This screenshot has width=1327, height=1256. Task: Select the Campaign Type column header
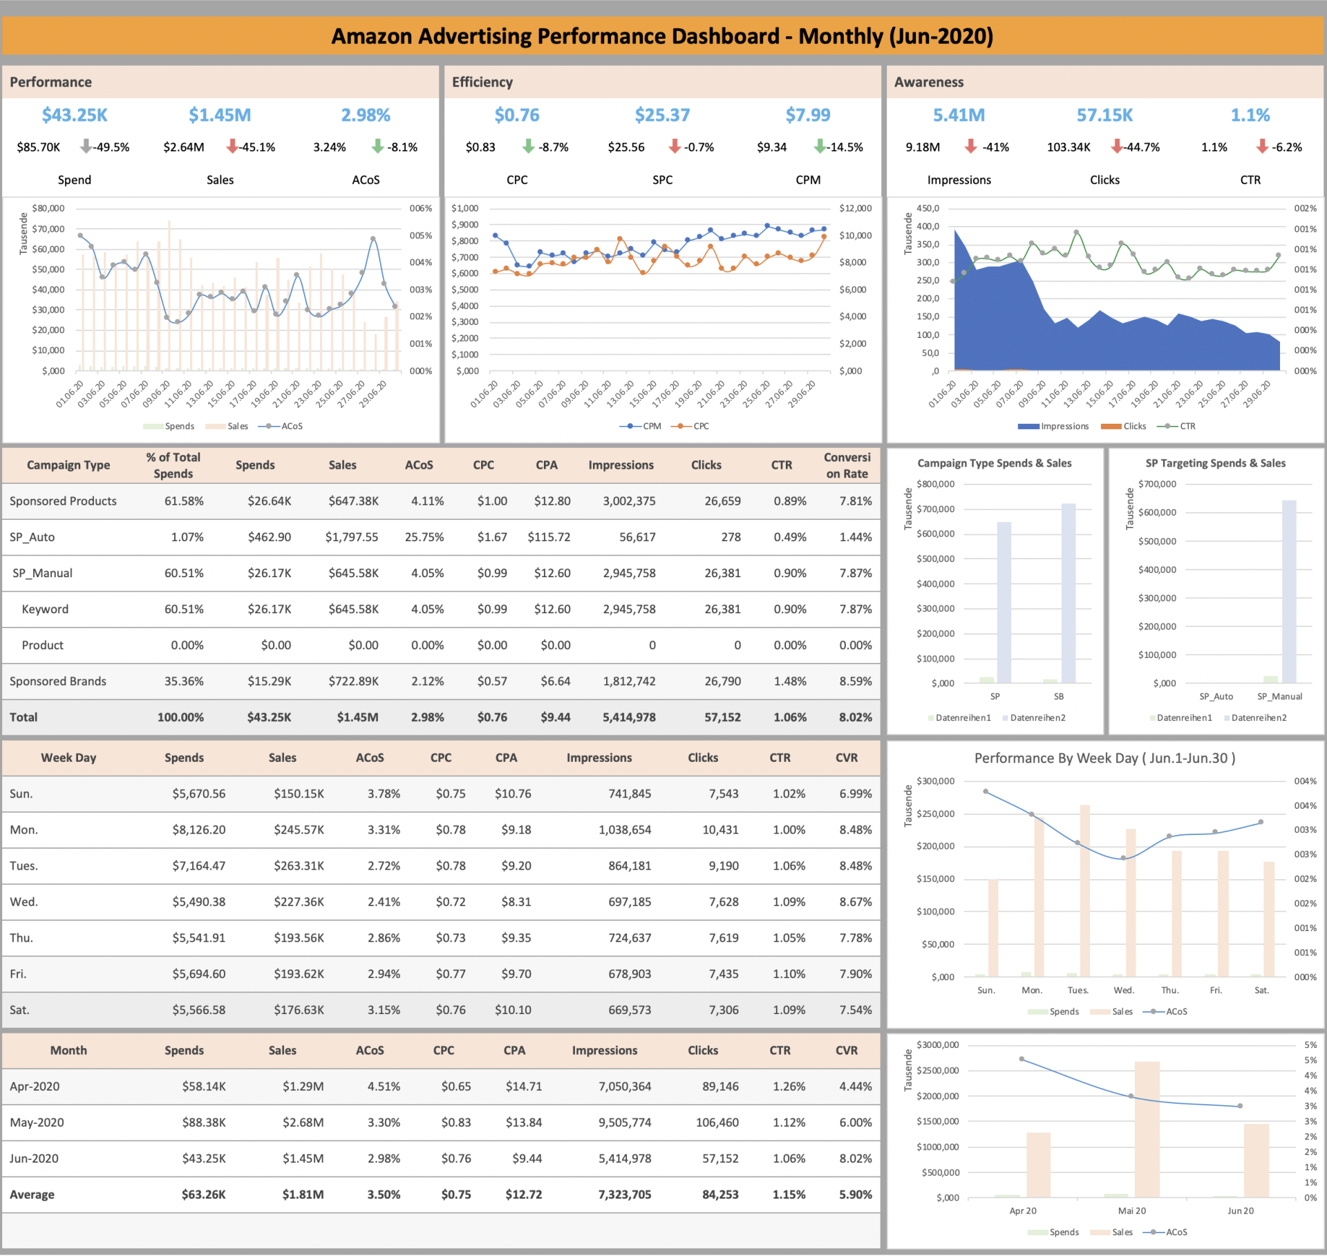click(x=68, y=465)
